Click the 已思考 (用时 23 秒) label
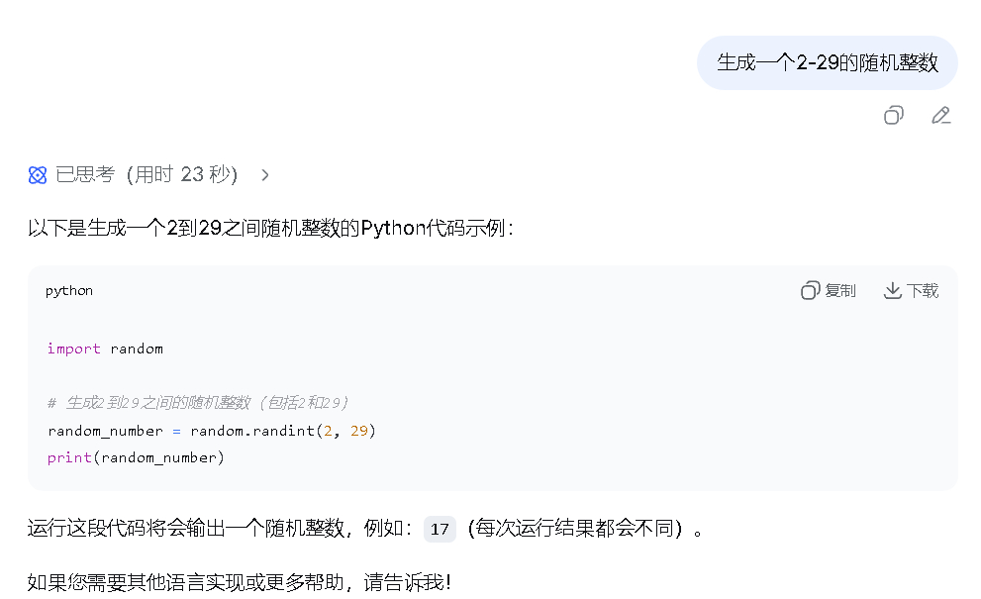 click(147, 175)
